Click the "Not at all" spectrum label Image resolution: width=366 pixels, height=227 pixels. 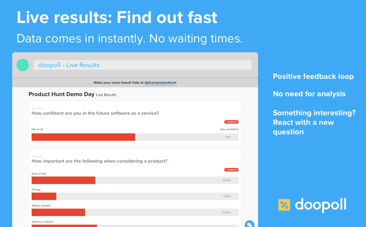click(37, 129)
